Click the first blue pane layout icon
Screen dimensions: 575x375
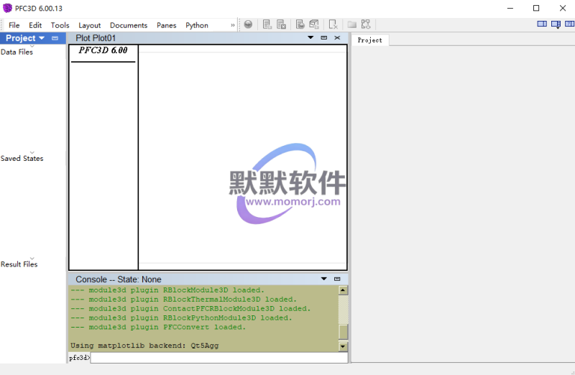coord(542,24)
